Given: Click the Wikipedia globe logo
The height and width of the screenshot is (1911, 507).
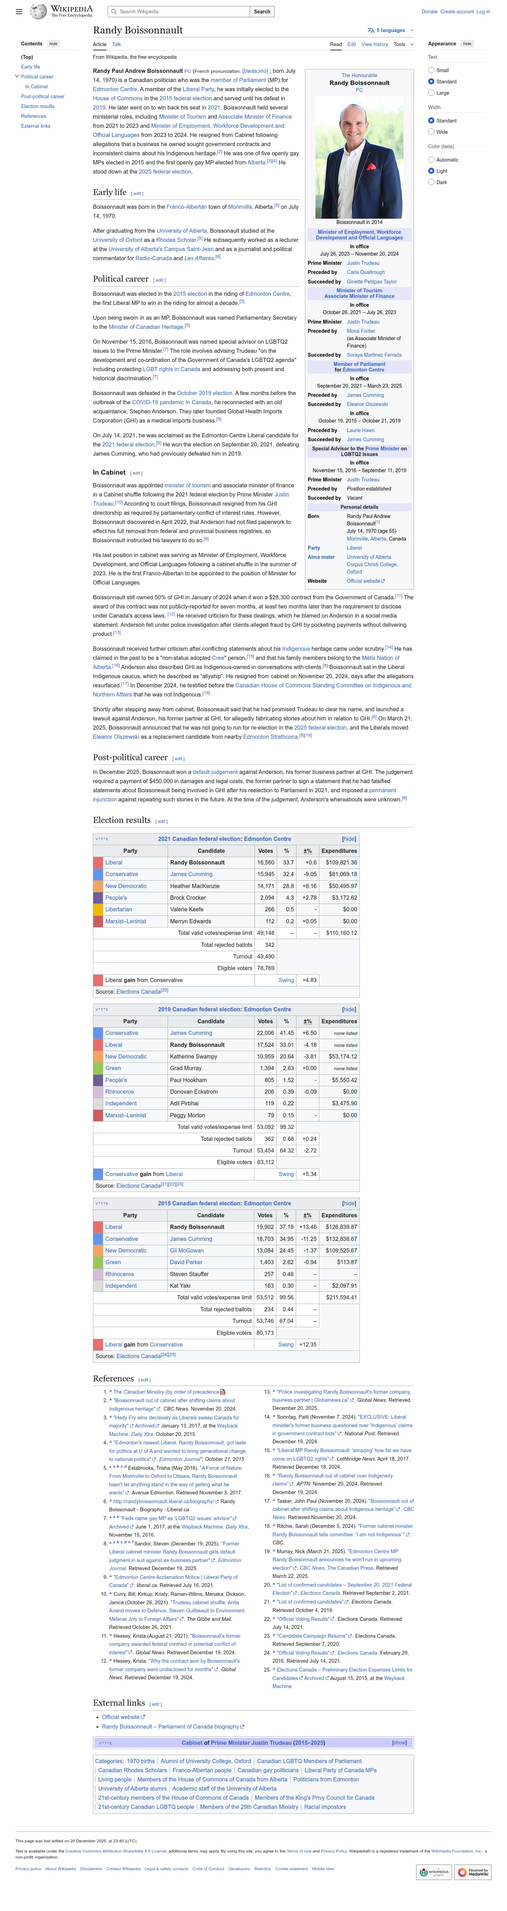Looking at the screenshot, I should point(38,11).
